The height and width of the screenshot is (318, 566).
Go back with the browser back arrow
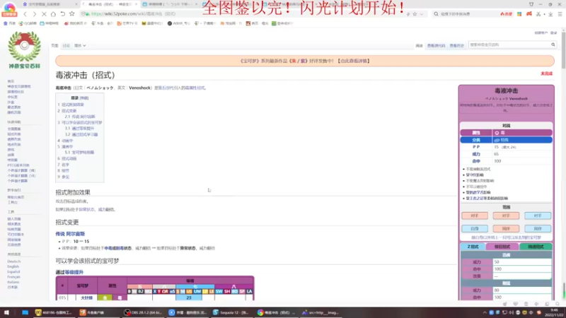25,14
